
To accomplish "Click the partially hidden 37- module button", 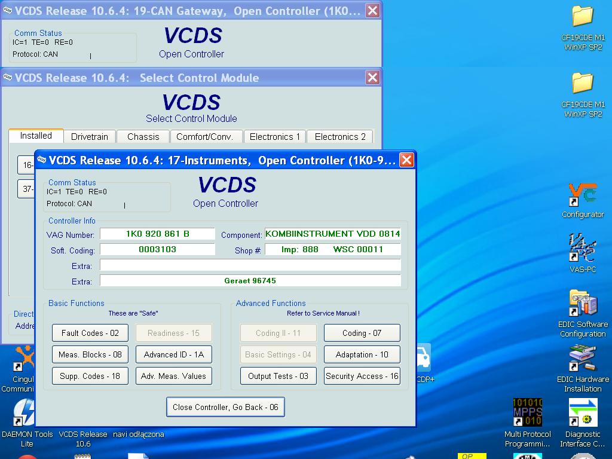I will 26,189.
